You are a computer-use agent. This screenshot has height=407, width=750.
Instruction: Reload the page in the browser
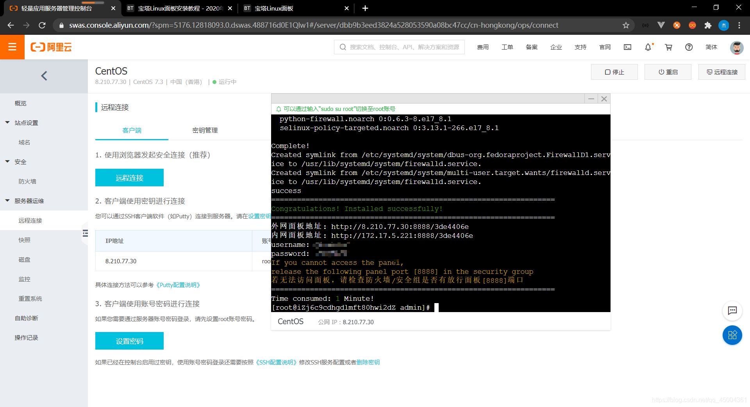tap(42, 25)
